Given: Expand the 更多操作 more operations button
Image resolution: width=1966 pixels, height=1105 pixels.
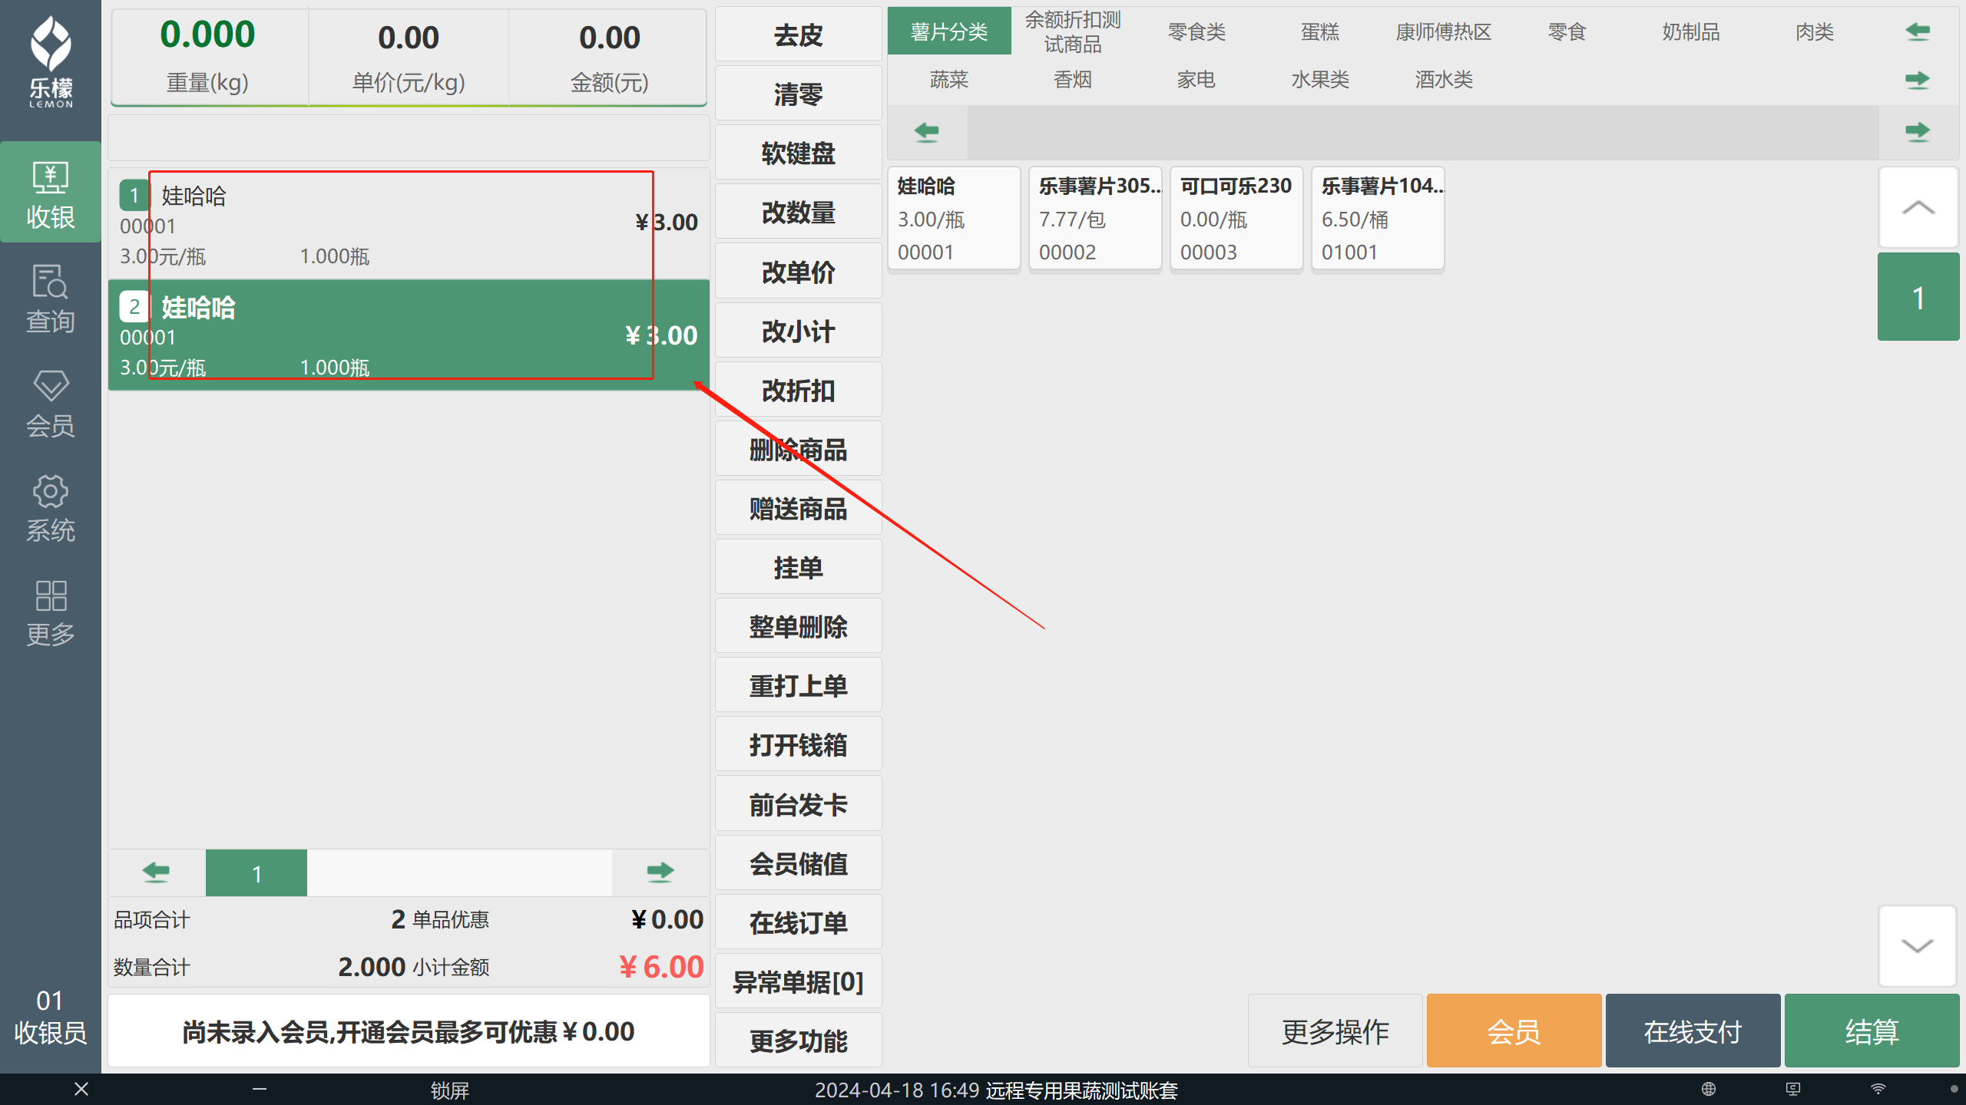Looking at the screenshot, I should [x=1335, y=1031].
